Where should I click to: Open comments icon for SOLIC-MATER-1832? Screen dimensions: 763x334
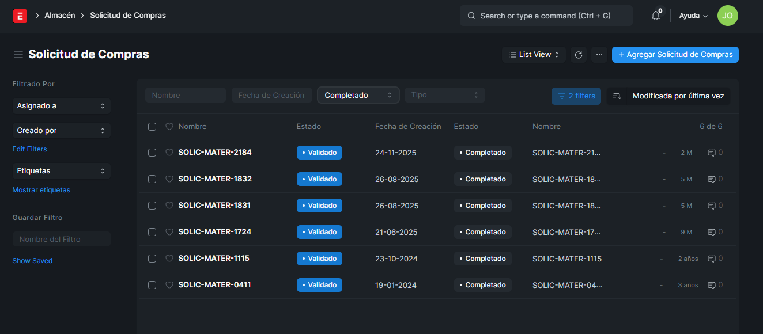coord(712,179)
